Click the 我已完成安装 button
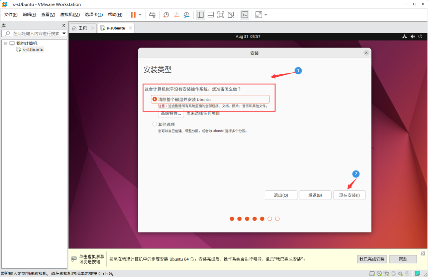This screenshot has width=428, height=277. (x=372, y=259)
